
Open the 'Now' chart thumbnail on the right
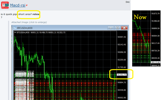coord(146,38)
